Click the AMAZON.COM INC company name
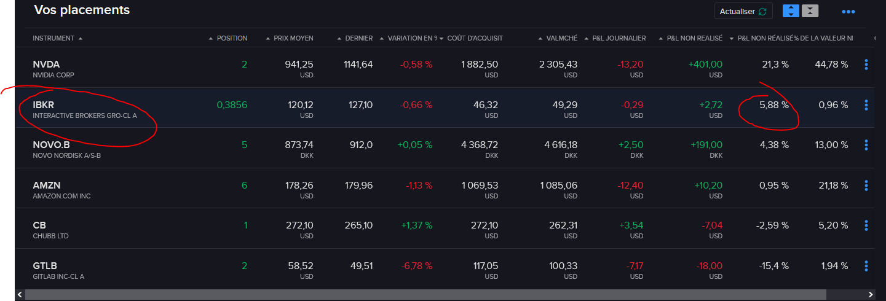This screenshot has height=301, width=886. pyautogui.click(x=61, y=196)
